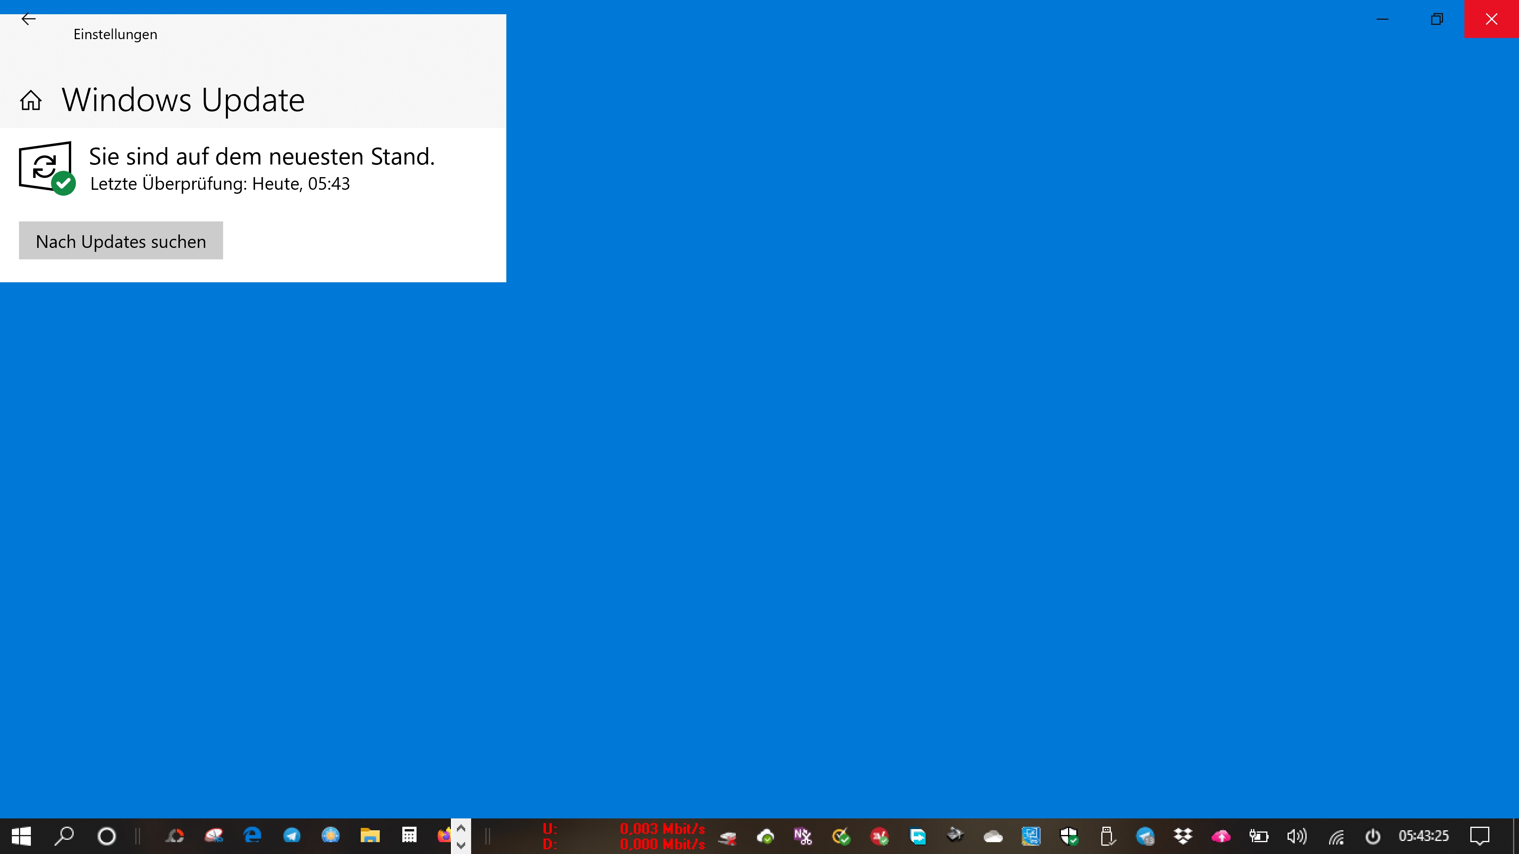
Task: Open taskbar search magnifier
Action: (64, 836)
